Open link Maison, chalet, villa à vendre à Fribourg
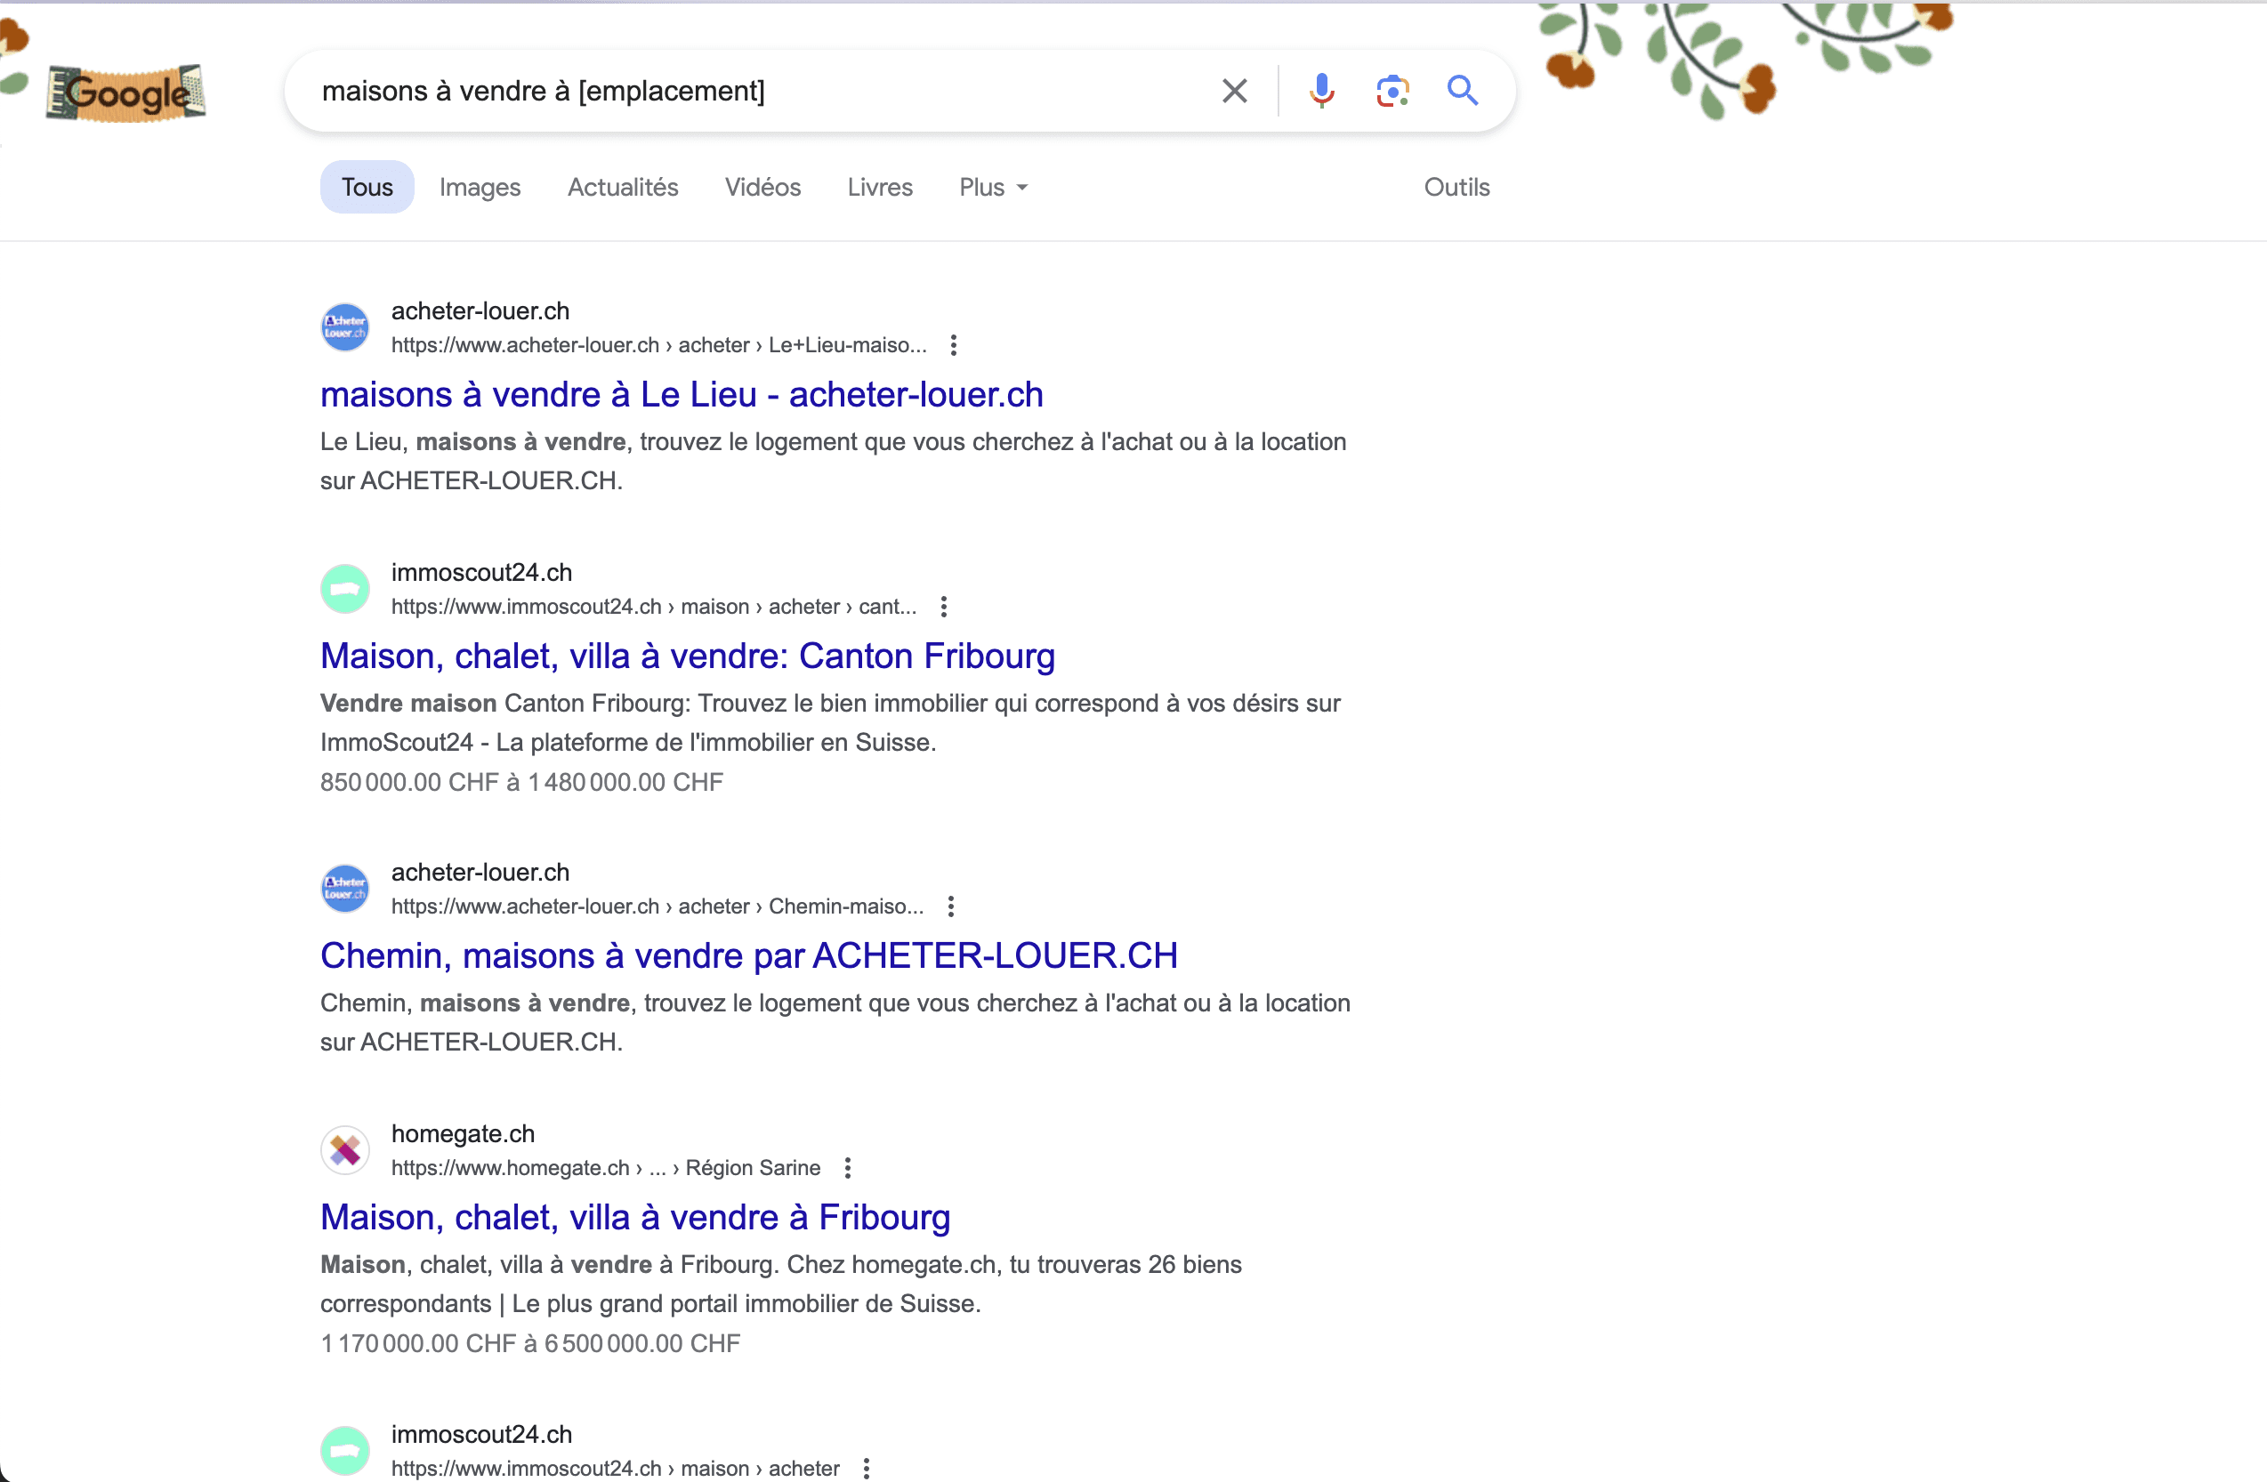Viewport: 2267px width, 1482px height. 635,1217
